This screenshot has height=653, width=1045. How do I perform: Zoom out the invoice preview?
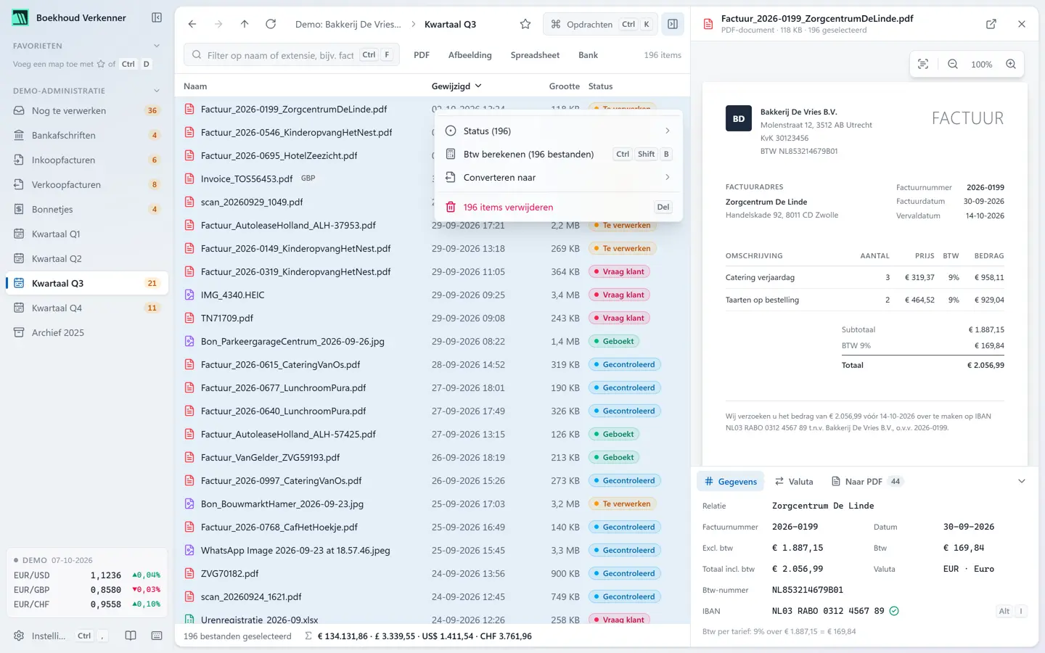[x=953, y=64]
